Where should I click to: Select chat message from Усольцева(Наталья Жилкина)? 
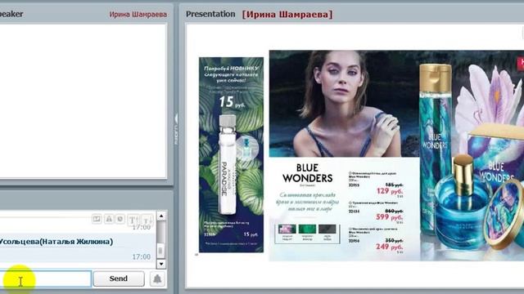pyautogui.click(x=78, y=247)
